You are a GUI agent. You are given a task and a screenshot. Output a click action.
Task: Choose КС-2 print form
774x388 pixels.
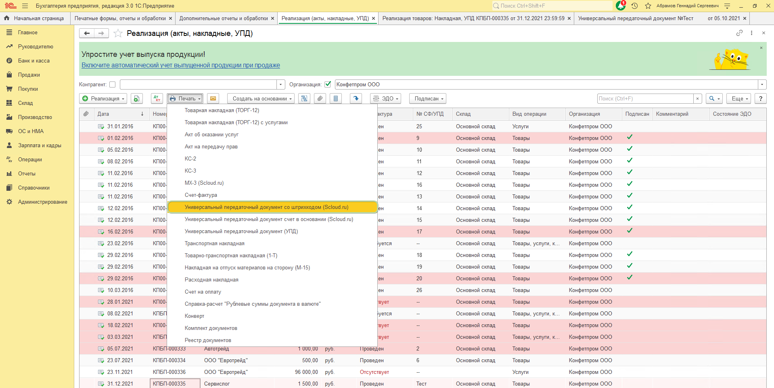pyautogui.click(x=272, y=159)
